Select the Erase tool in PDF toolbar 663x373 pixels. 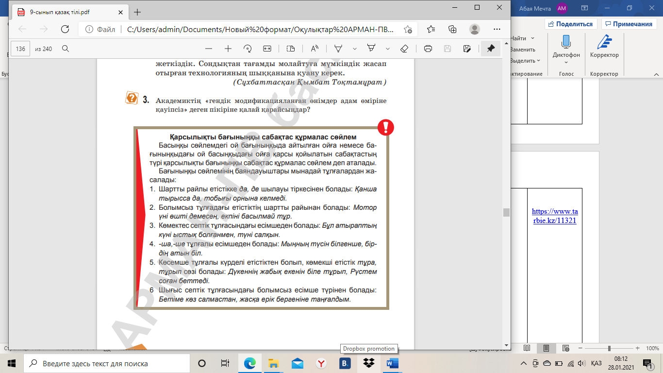404,49
